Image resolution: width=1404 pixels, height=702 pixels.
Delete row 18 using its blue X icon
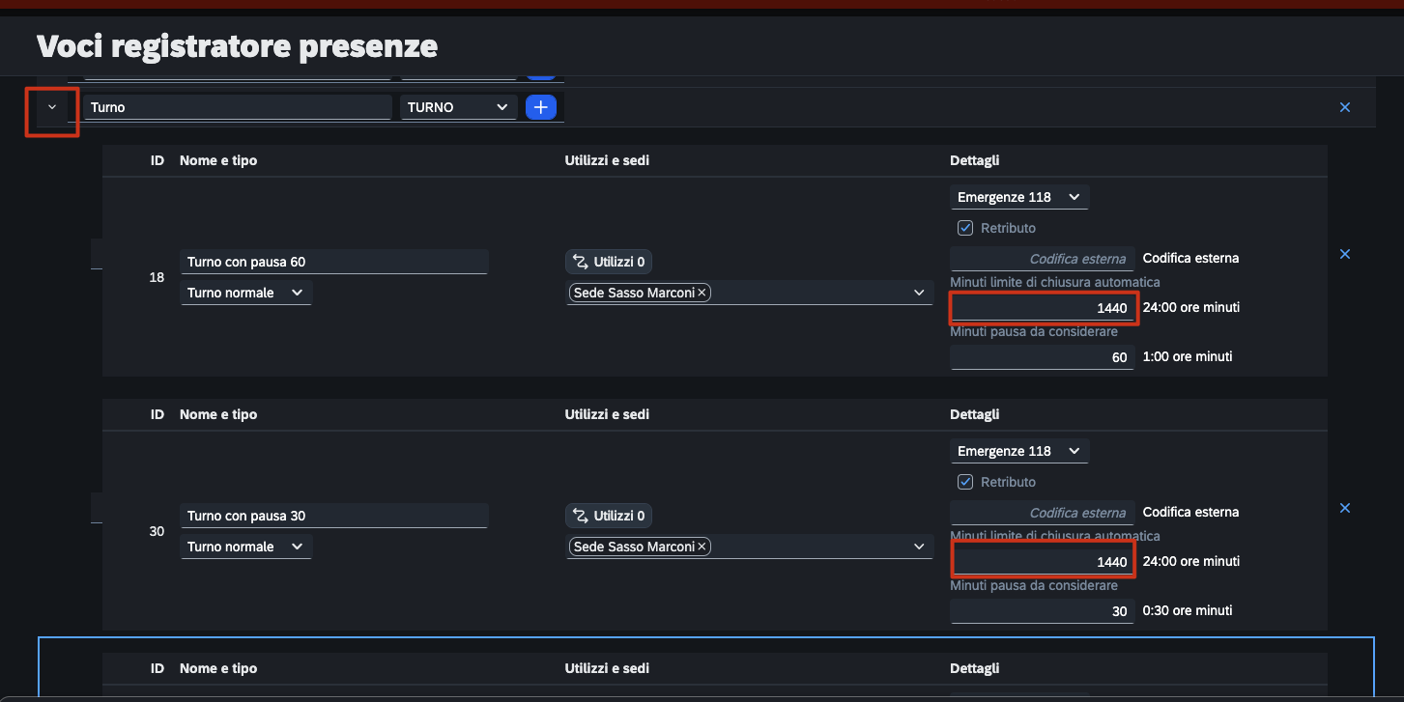(1345, 254)
